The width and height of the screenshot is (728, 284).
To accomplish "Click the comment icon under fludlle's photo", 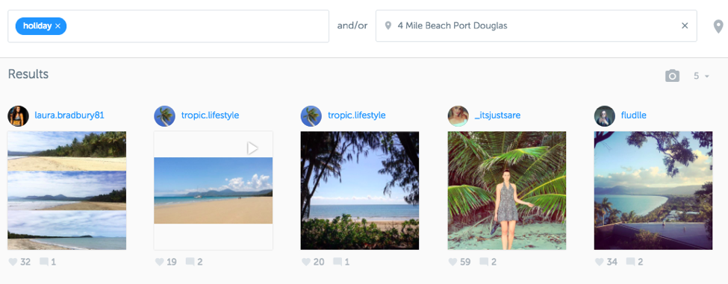I will coord(630,262).
